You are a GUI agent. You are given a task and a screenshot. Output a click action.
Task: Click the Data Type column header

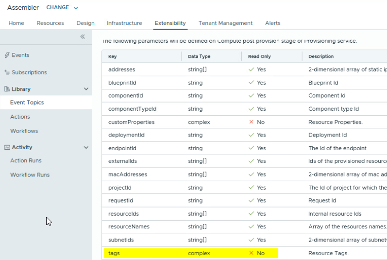(199, 56)
